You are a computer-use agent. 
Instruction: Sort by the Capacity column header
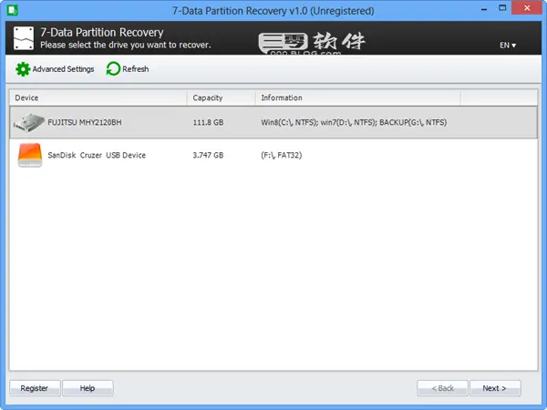pos(222,97)
